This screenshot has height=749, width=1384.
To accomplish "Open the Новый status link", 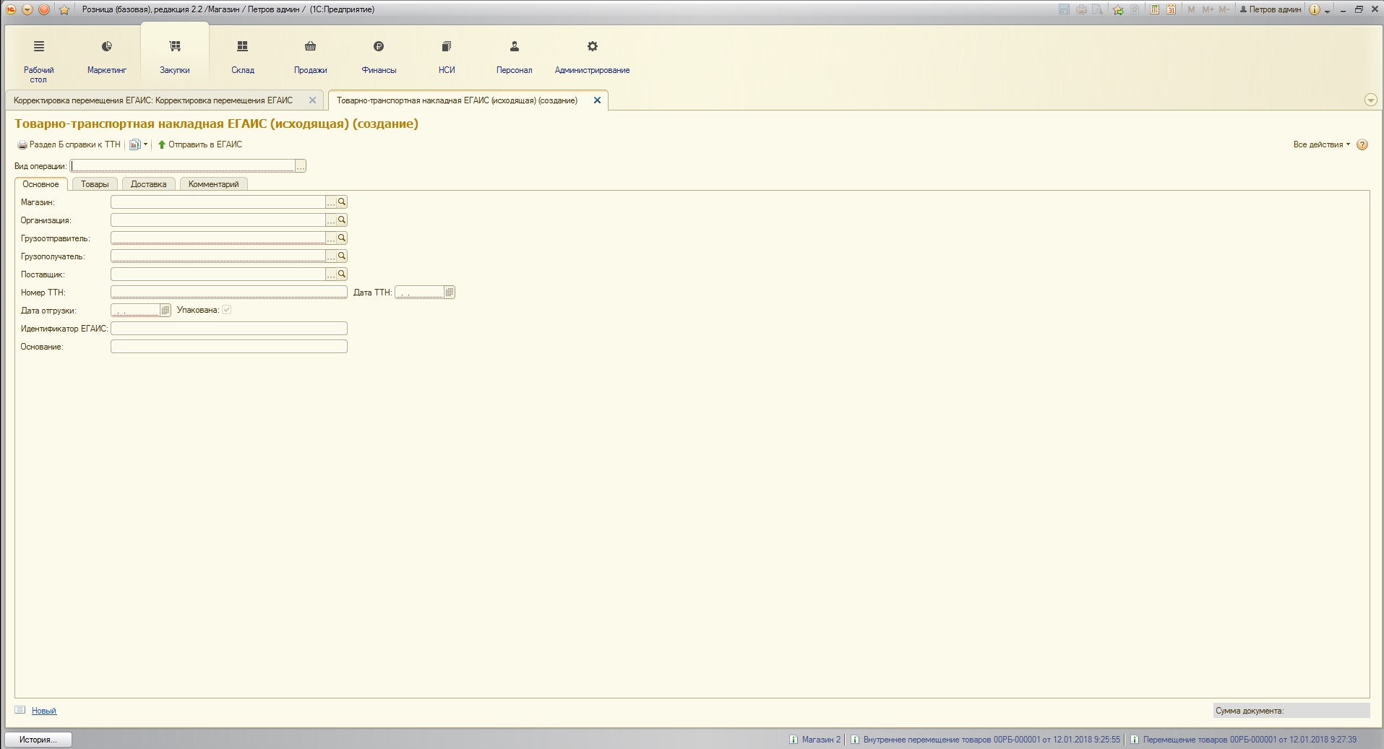I will point(44,711).
